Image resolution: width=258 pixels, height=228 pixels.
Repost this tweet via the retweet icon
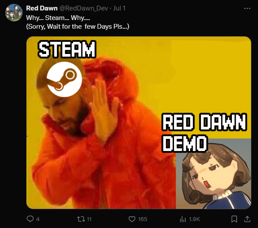(x=81, y=219)
